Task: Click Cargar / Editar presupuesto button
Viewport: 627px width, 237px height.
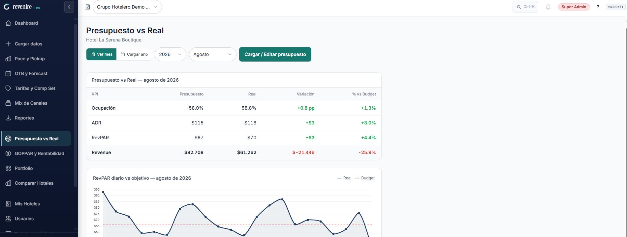Action: click(x=275, y=54)
